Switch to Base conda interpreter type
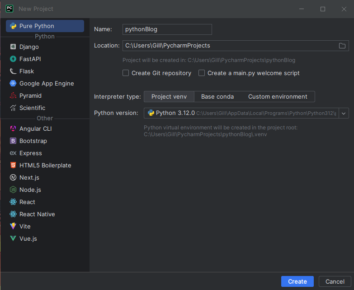 217,97
